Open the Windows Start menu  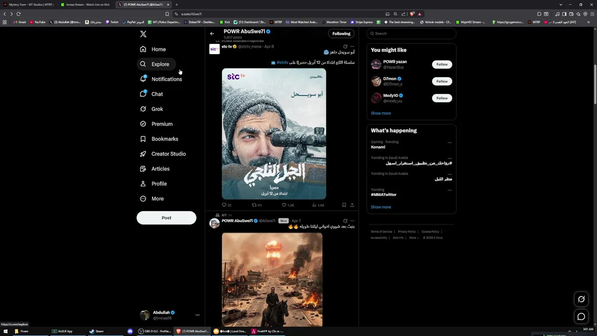(6, 331)
